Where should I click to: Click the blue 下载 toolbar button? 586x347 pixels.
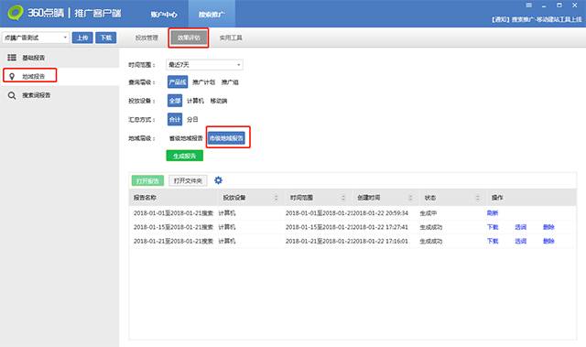click(x=106, y=38)
